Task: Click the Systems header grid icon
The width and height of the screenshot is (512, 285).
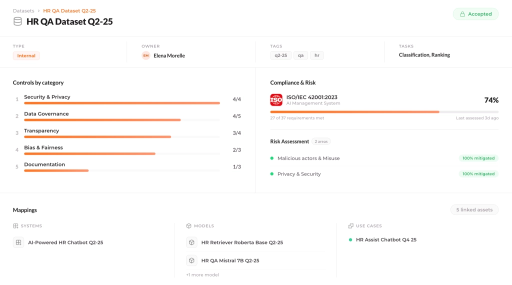Action: click(15, 226)
